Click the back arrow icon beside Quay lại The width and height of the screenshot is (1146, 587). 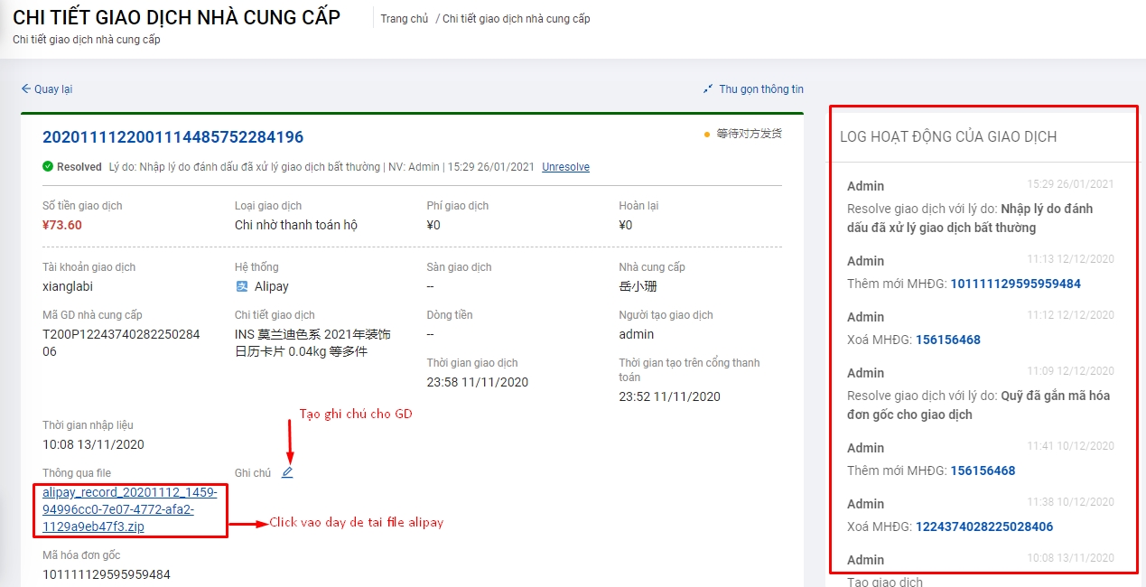pyautogui.click(x=26, y=89)
